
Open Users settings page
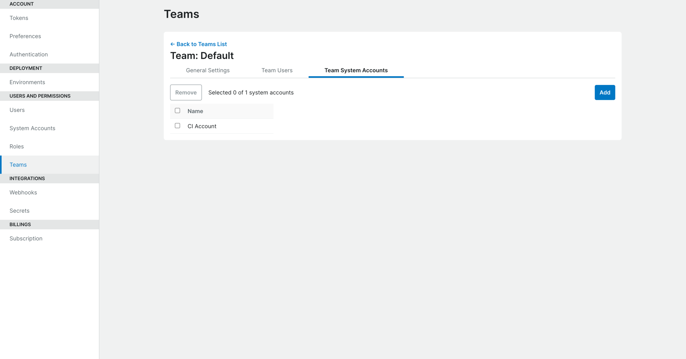[x=16, y=110]
